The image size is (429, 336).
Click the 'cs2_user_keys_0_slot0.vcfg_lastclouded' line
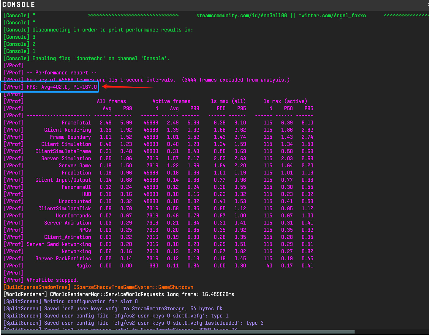[x=133, y=323]
